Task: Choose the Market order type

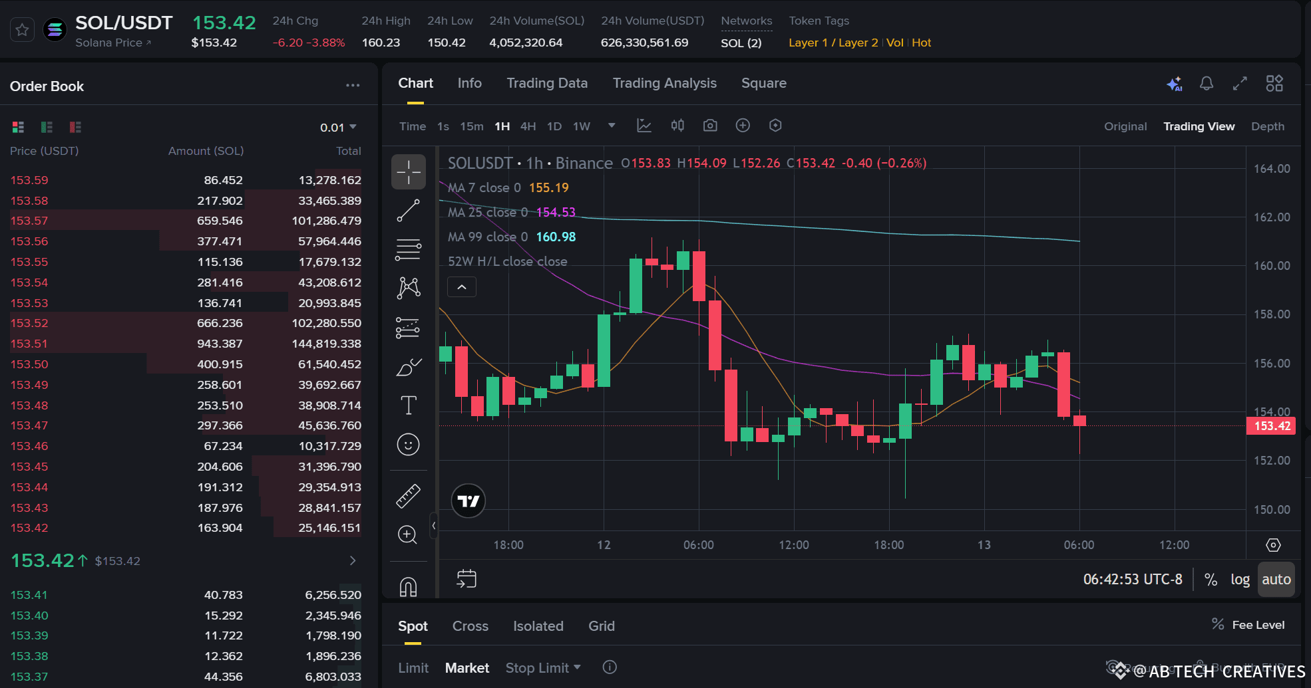Action: (467, 668)
